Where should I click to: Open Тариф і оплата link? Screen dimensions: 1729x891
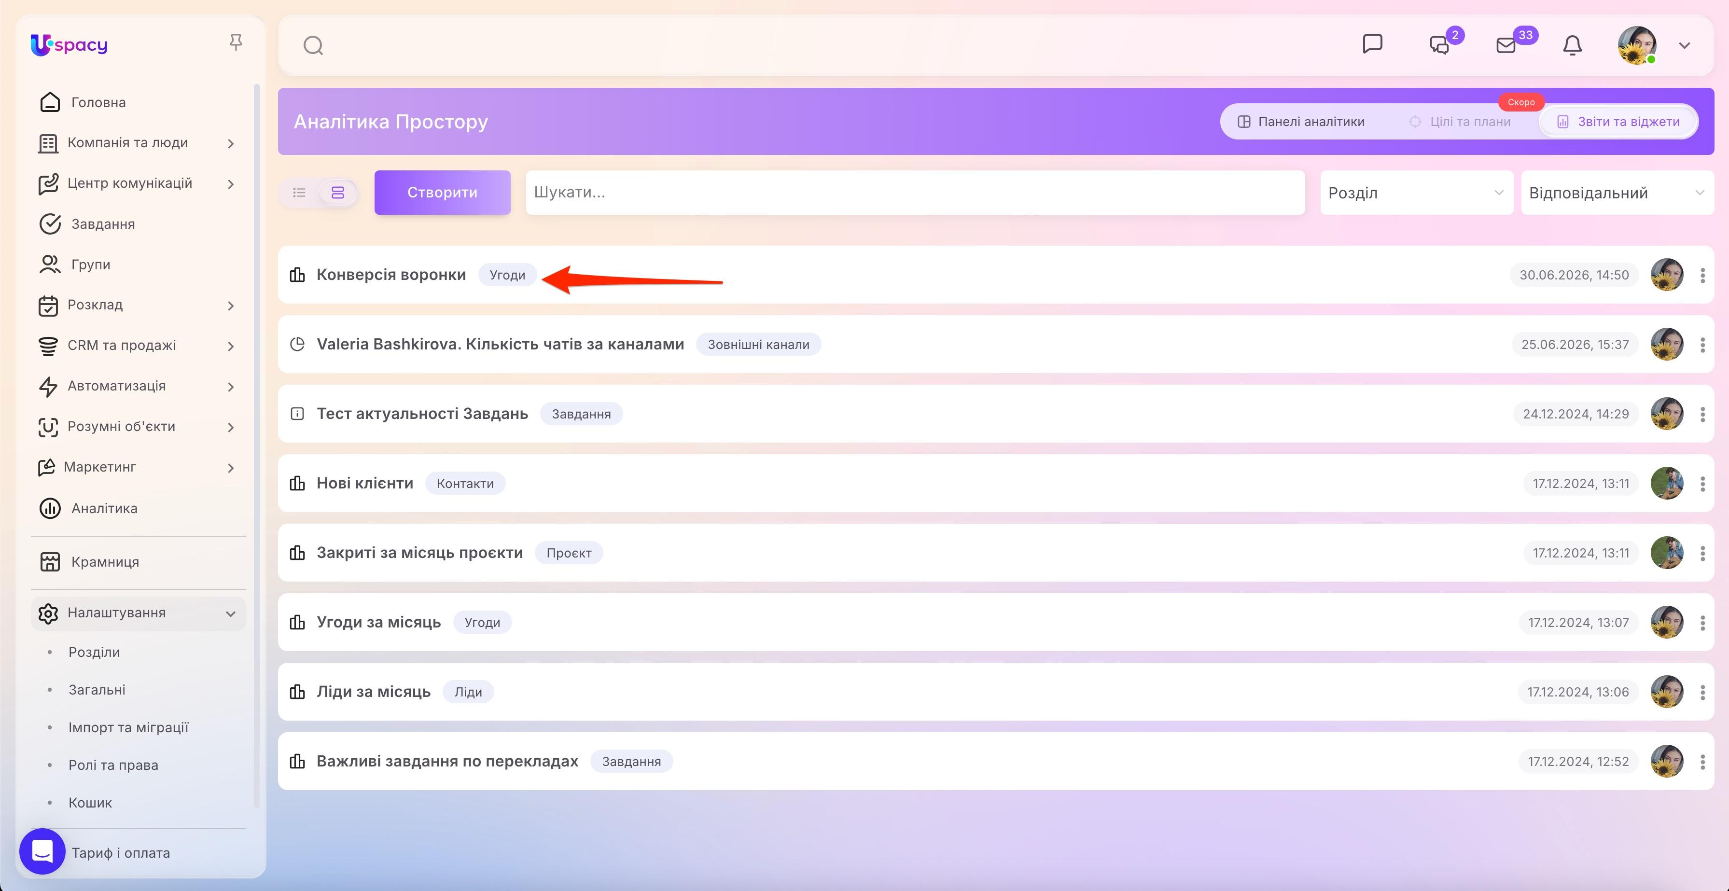(x=121, y=853)
